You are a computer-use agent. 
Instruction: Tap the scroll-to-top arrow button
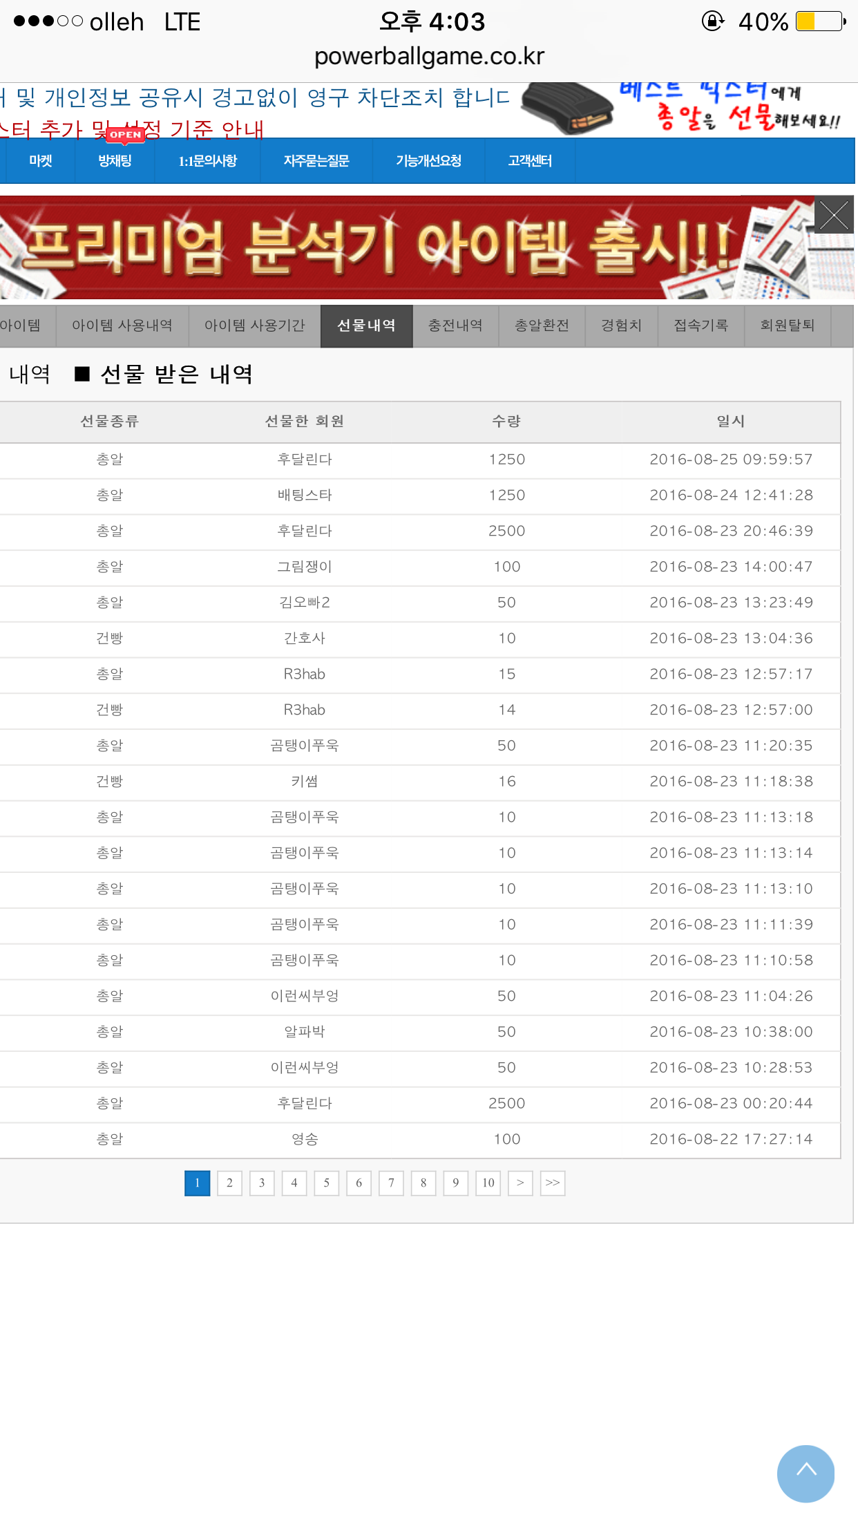(805, 1473)
